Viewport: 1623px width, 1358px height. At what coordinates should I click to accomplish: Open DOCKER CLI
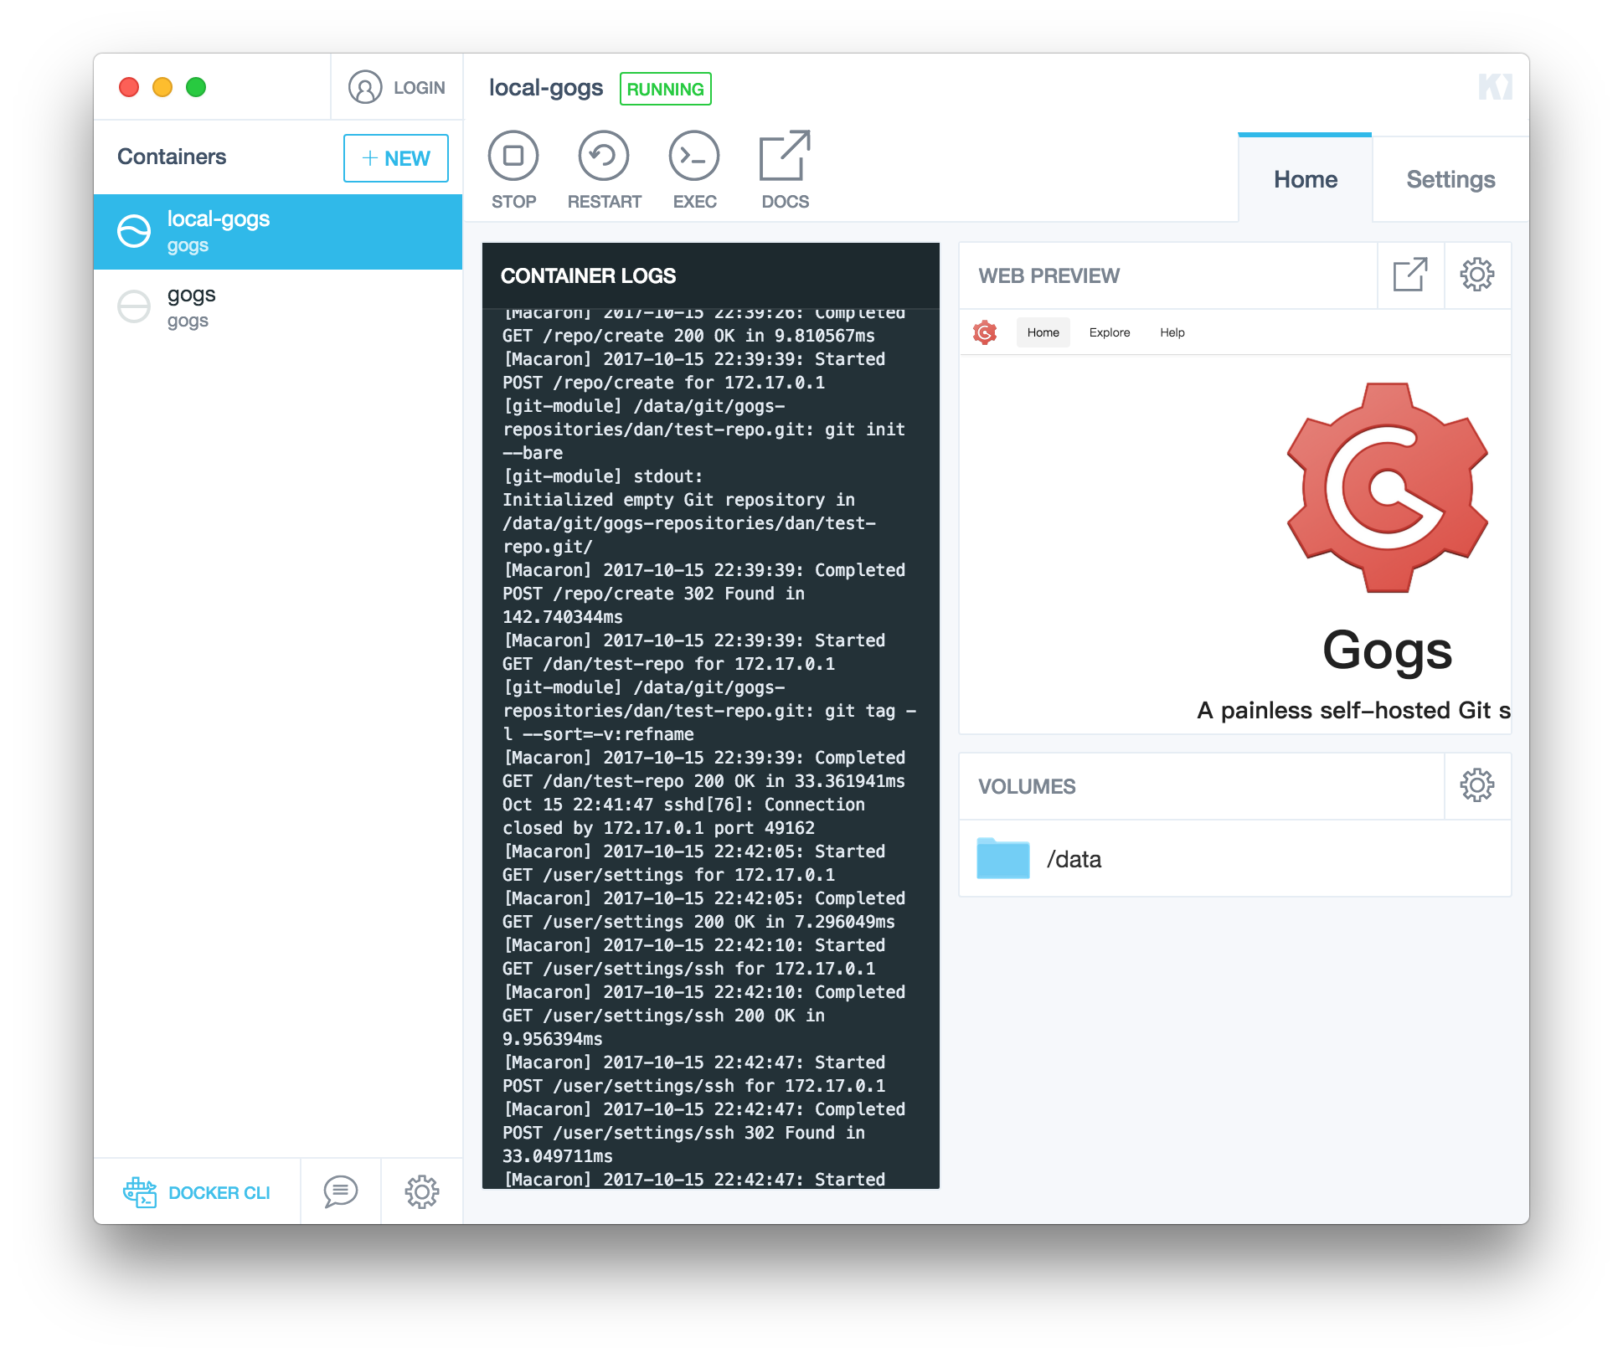point(197,1192)
